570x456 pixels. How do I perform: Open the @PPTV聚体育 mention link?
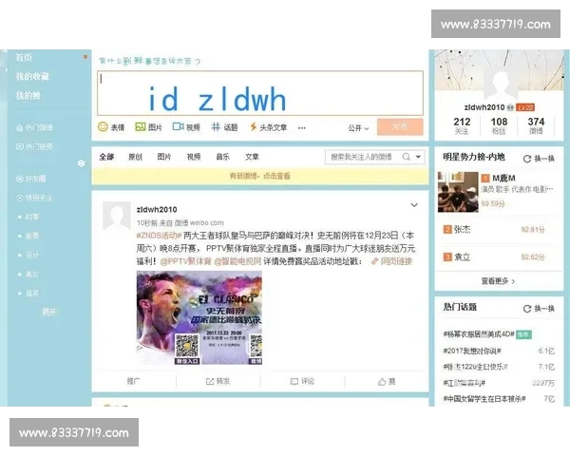(186, 261)
